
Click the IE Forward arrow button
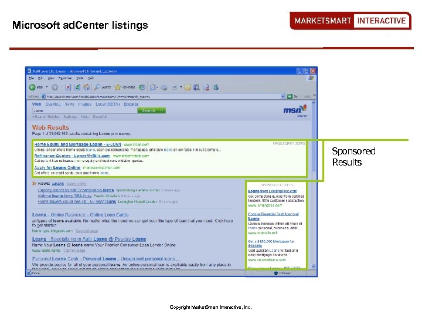tap(55, 87)
